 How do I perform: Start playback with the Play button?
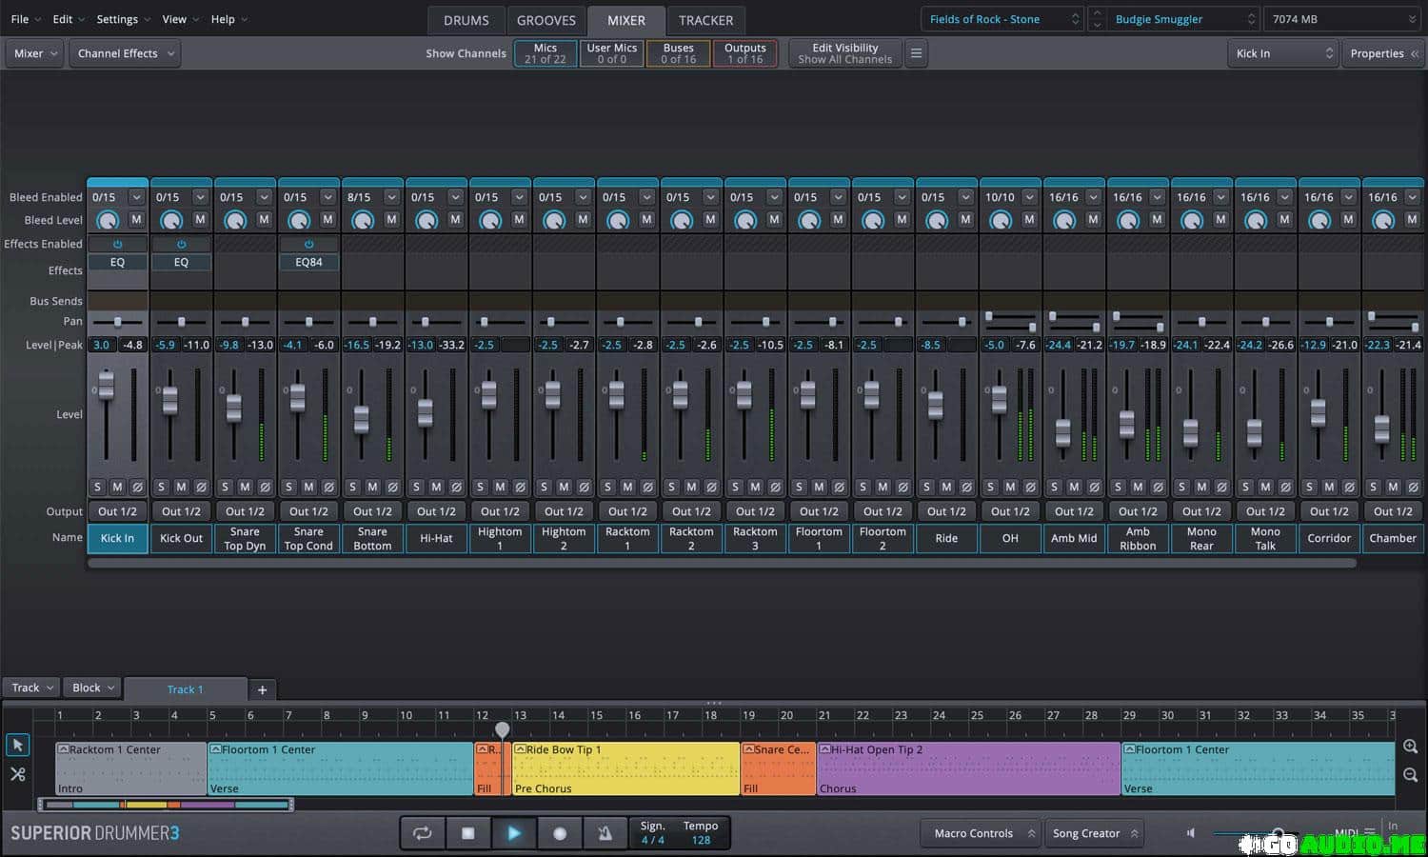(513, 833)
